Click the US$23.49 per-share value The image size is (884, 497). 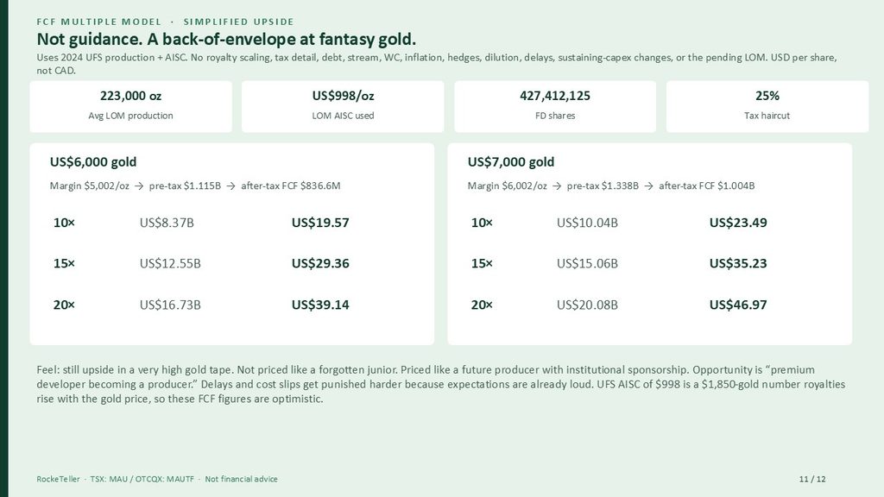coord(738,223)
